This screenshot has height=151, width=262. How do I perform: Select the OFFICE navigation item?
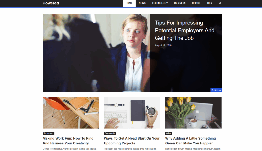pos(196,3)
